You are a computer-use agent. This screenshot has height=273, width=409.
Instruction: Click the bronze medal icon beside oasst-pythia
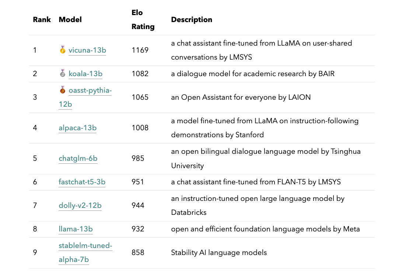click(x=63, y=90)
